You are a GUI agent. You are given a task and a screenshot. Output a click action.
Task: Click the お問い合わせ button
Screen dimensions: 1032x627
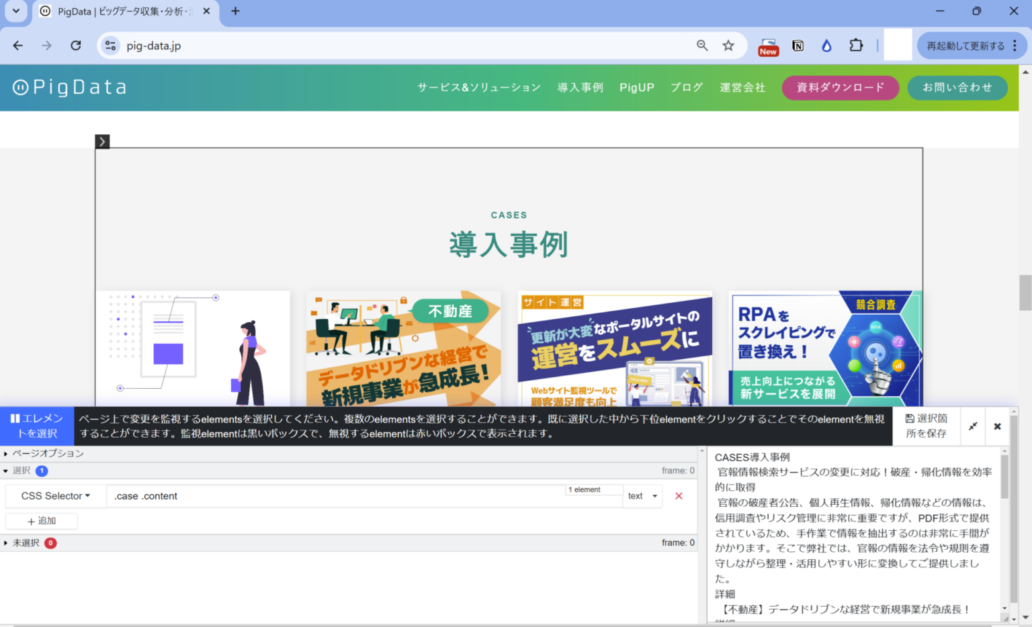[x=957, y=87]
